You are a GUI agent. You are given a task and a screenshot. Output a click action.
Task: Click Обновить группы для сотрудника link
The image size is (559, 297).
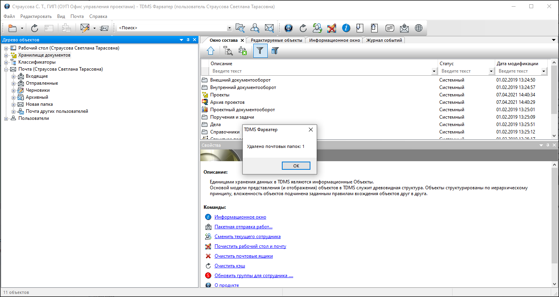254,276
